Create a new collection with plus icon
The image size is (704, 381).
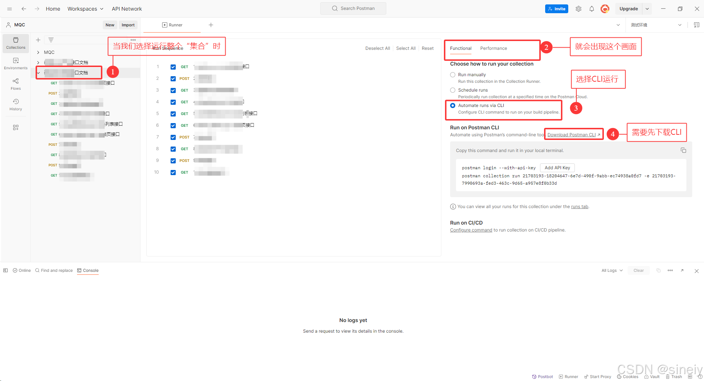[x=38, y=40]
